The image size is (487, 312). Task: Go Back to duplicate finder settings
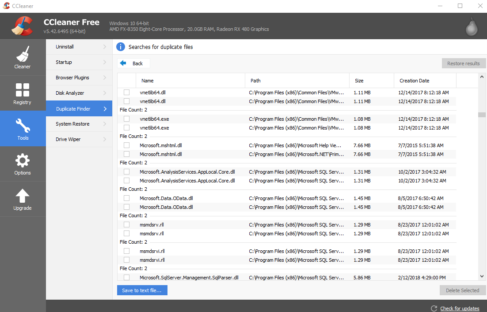click(133, 63)
